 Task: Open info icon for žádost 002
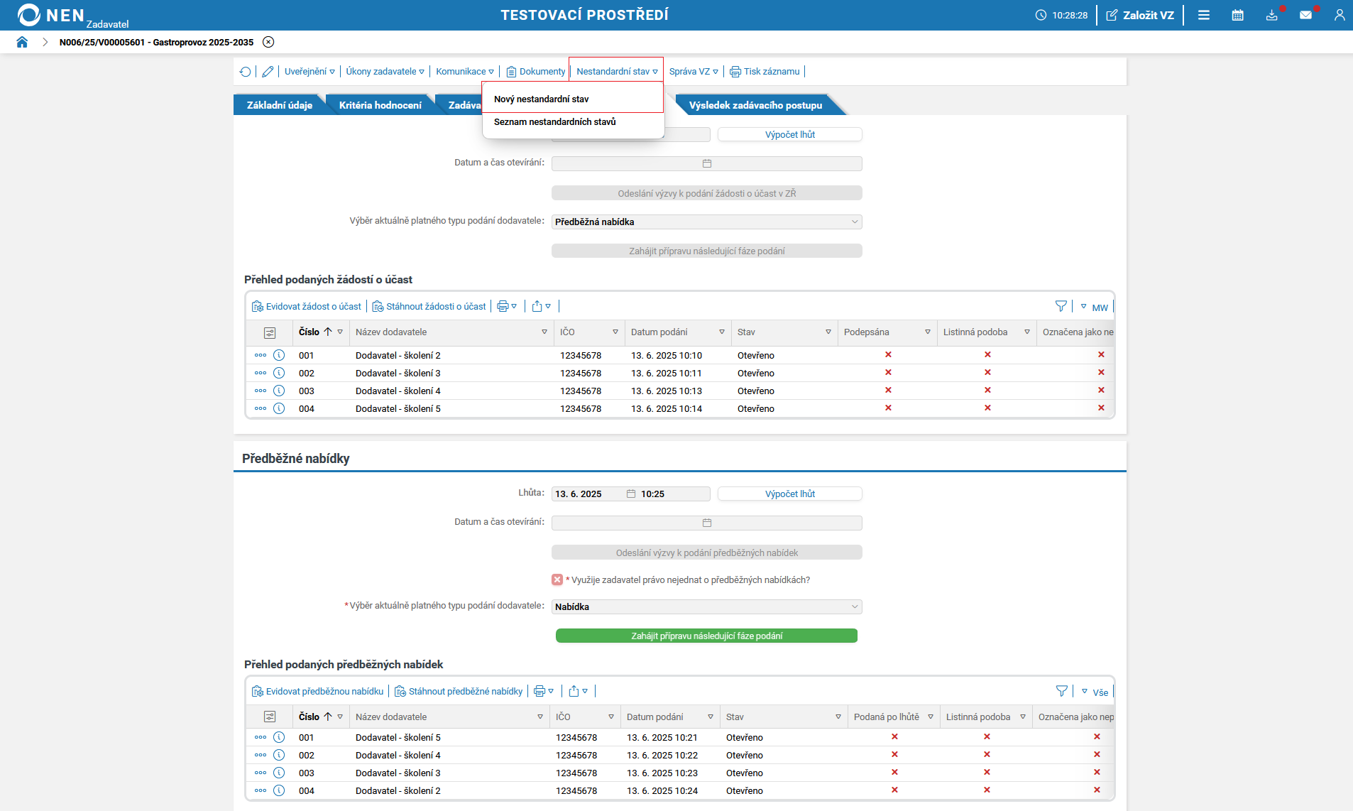(x=279, y=373)
